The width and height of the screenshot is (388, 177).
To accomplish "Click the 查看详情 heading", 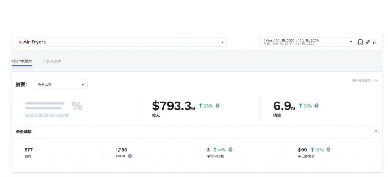I will (24, 132).
